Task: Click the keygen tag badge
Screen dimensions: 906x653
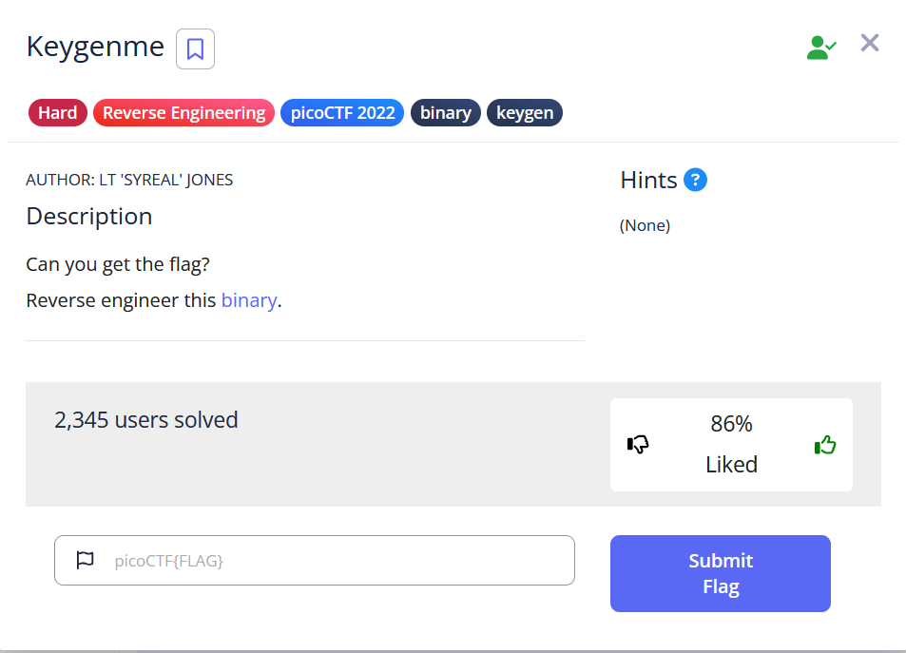Action: (525, 113)
